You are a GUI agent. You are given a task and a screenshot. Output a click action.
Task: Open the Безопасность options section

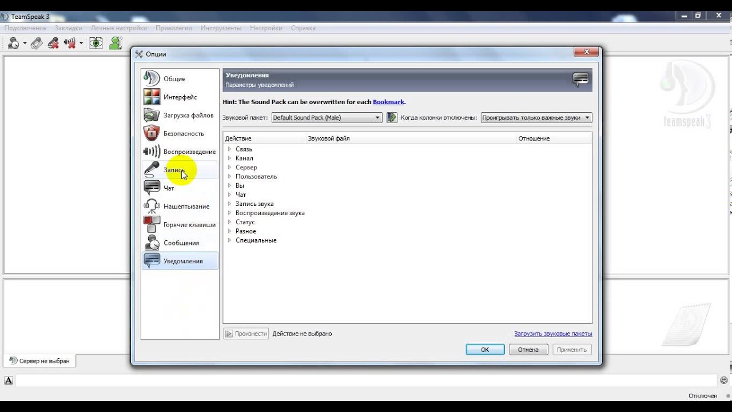click(x=180, y=133)
